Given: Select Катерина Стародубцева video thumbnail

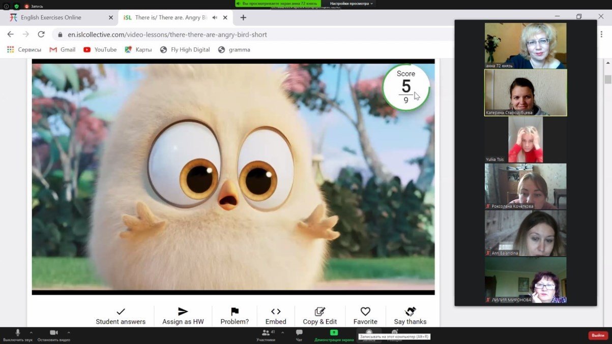Looking at the screenshot, I should pos(526,92).
